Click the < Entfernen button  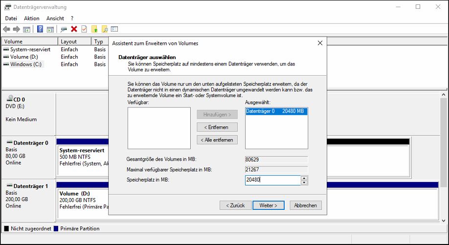point(217,127)
